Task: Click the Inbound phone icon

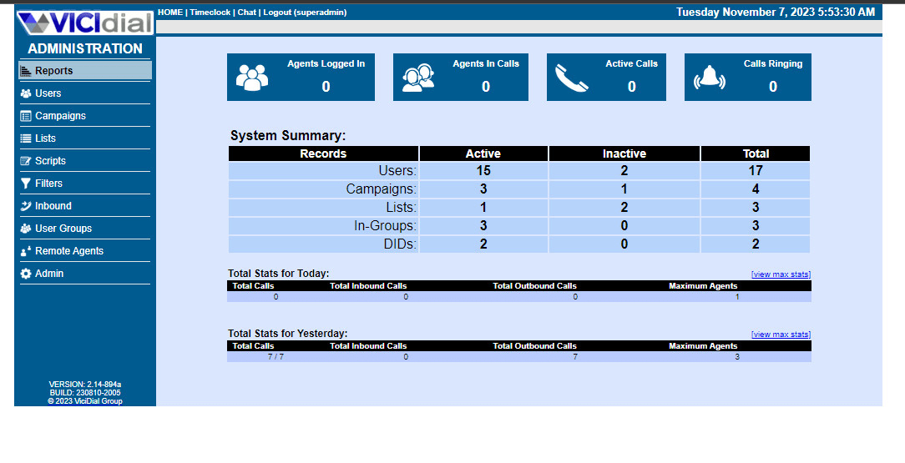Action: pyautogui.click(x=26, y=206)
